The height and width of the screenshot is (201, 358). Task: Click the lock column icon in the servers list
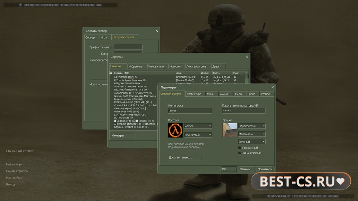click(111, 73)
